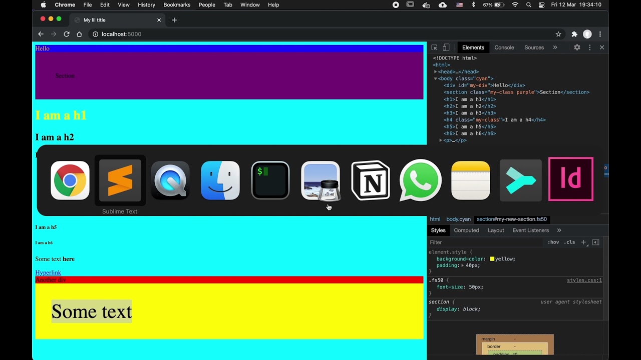This screenshot has width=641, height=360.
Task: Select section#my-new-section.fs50 breadcrumb
Action: coord(512,219)
